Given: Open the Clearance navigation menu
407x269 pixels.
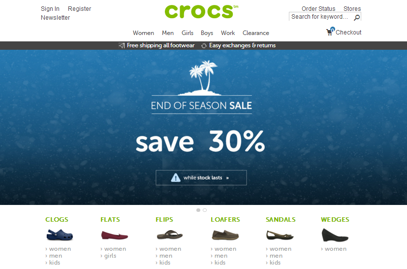Looking at the screenshot, I should (256, 33).
